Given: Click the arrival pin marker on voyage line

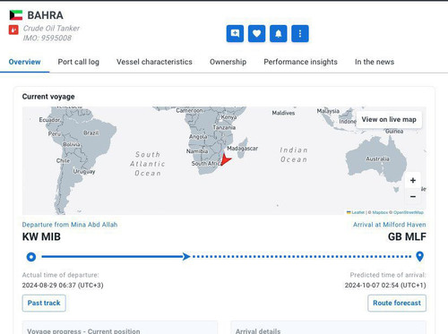Looking at the screenshot, I should click(x=419, y=256).
